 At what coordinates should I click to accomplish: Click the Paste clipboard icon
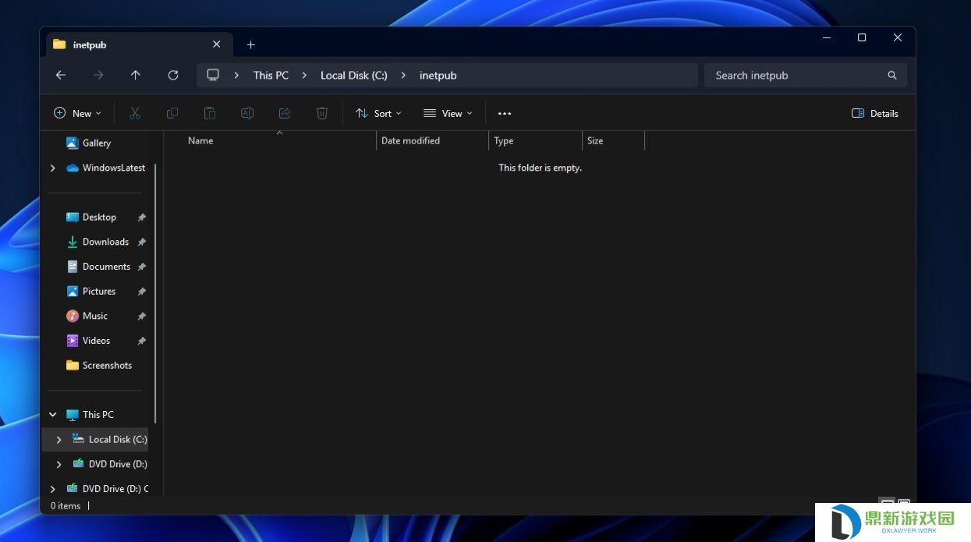tap(210, 113)
